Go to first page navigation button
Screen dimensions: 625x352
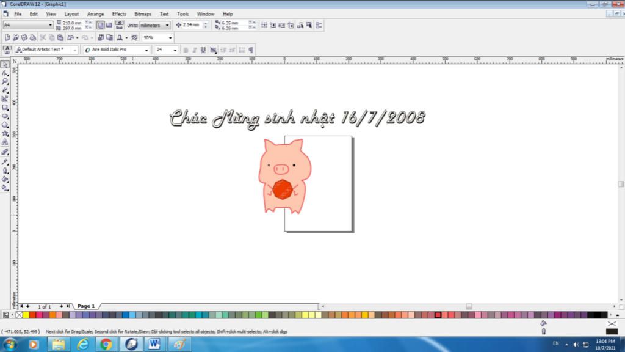pos(21,306)
